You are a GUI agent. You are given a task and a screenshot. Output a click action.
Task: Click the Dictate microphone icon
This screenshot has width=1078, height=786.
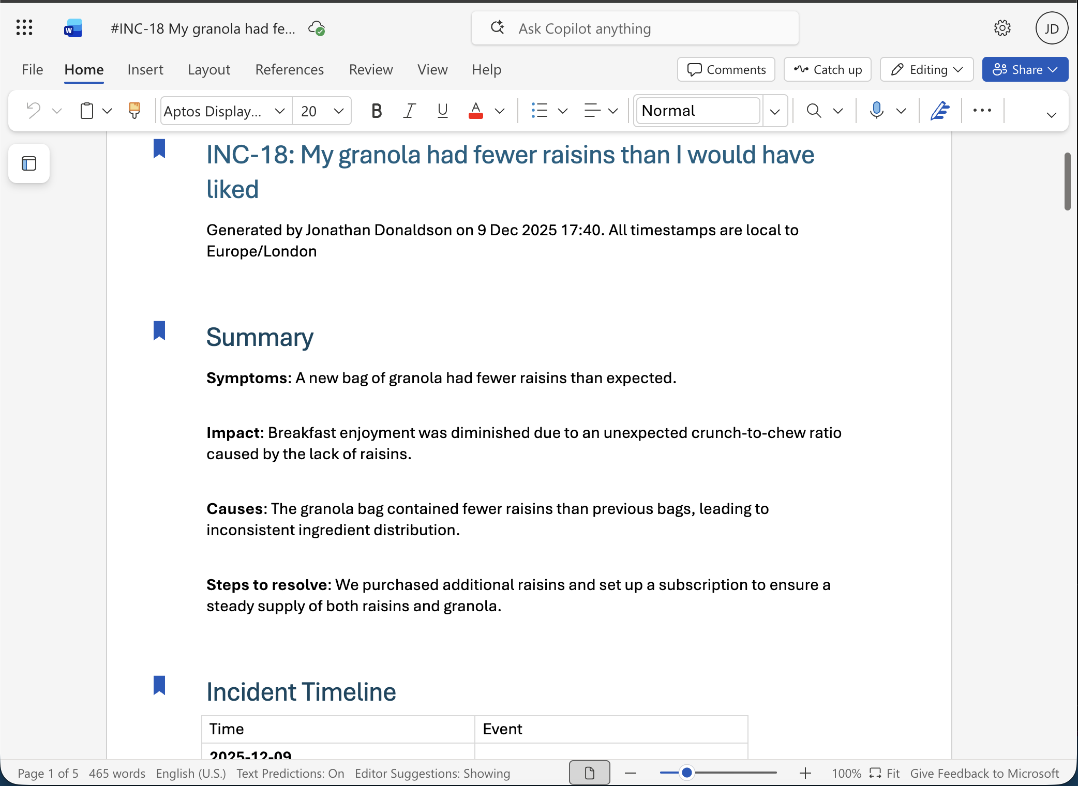(876, 110)
